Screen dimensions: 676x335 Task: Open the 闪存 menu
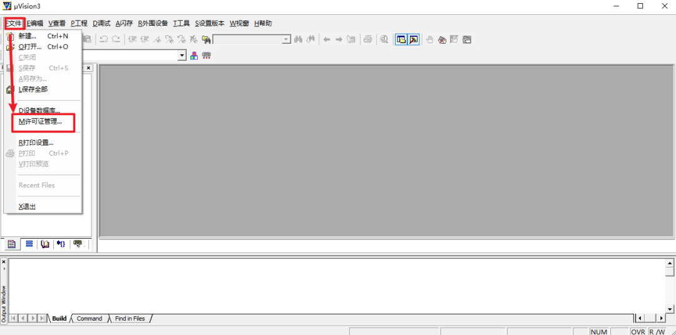tap(124, 23)
